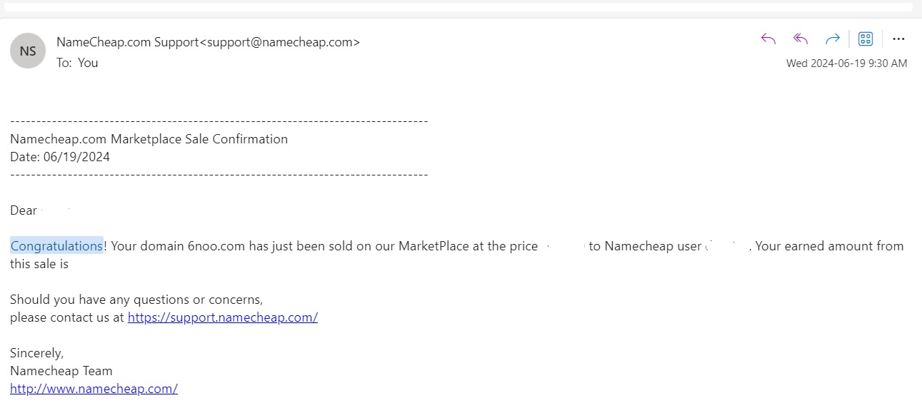Click the Marketplace Sale Confirmation heading

[149, 139]
